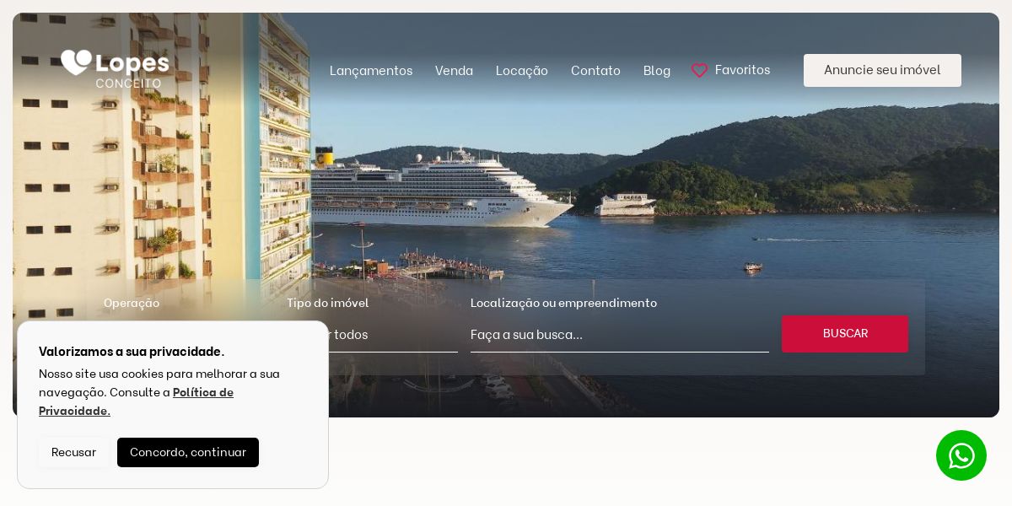Viewport: 1012px width, 506px height.
Task: Go to the Venda page
Action: point(454,71)
